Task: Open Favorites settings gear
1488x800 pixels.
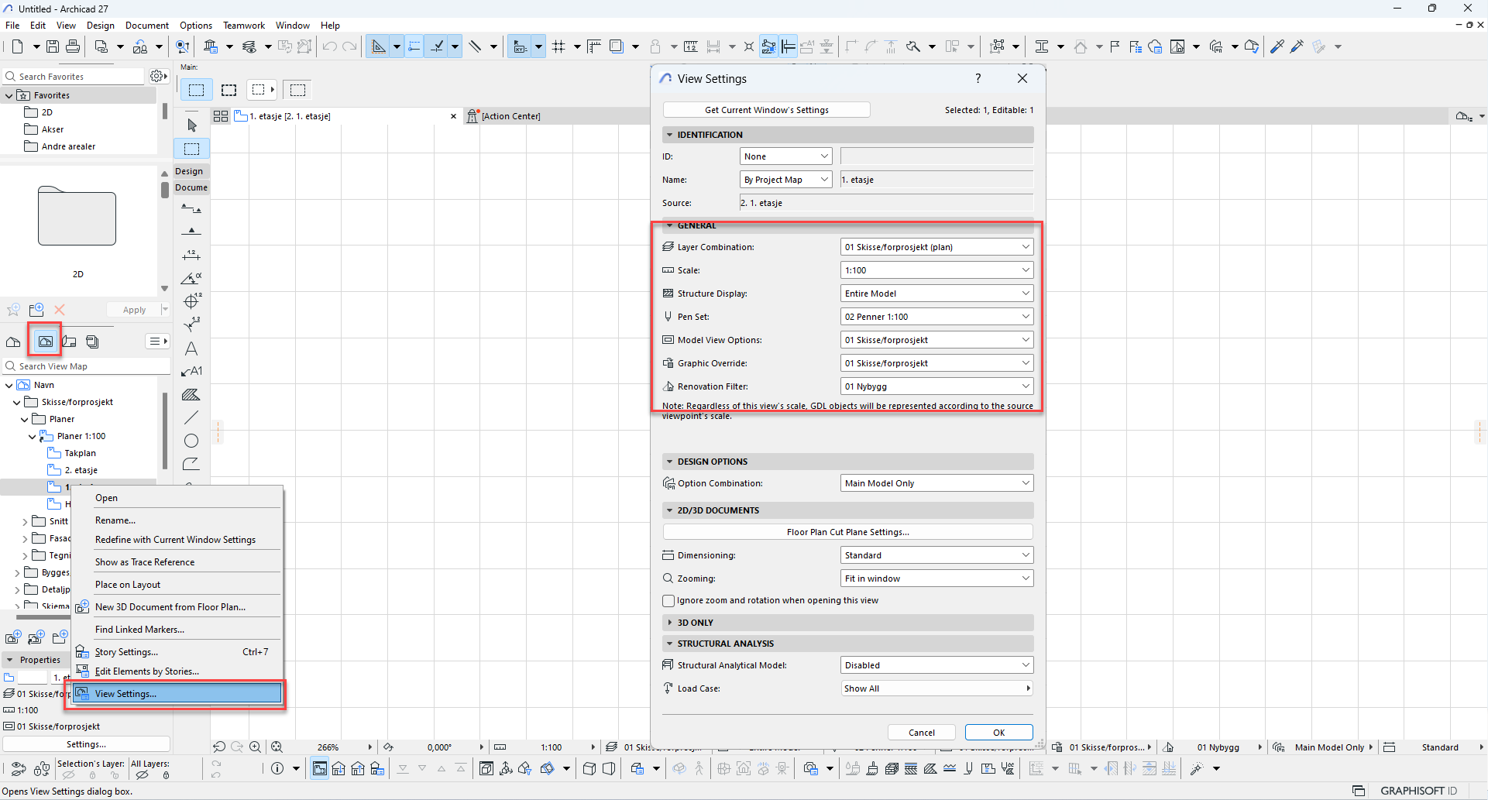Action: [157, 76]
